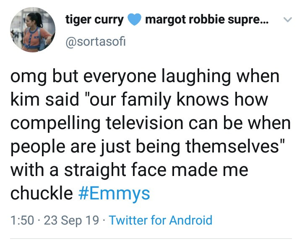The height and width of the screenshot is (243, 302).
Task: Expand the tweet options chevron
Action: [x=287, y=20]
